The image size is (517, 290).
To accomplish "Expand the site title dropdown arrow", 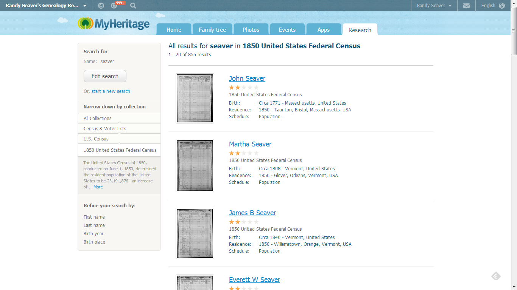I will pyautogui.click(x=85, y=6).
